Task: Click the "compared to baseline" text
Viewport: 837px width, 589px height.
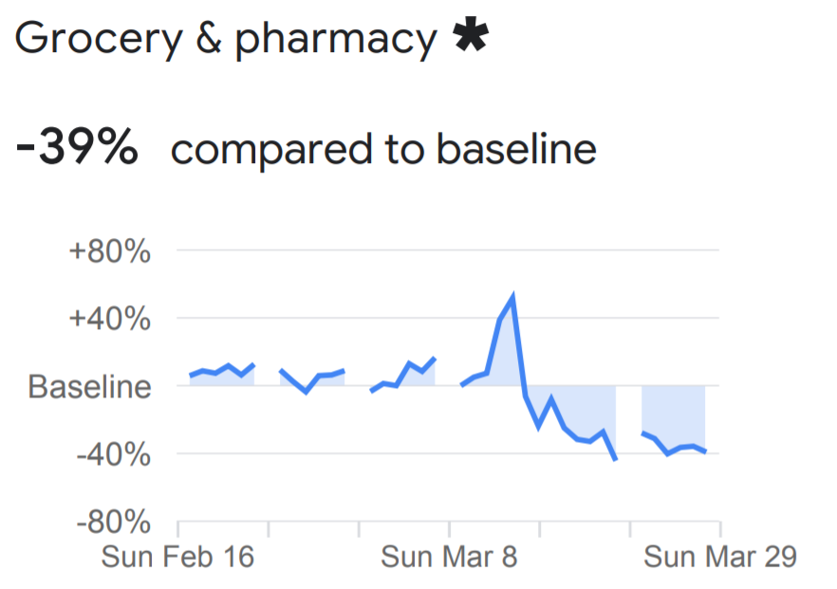Action: pyautogui.click(x=383, y=150)
